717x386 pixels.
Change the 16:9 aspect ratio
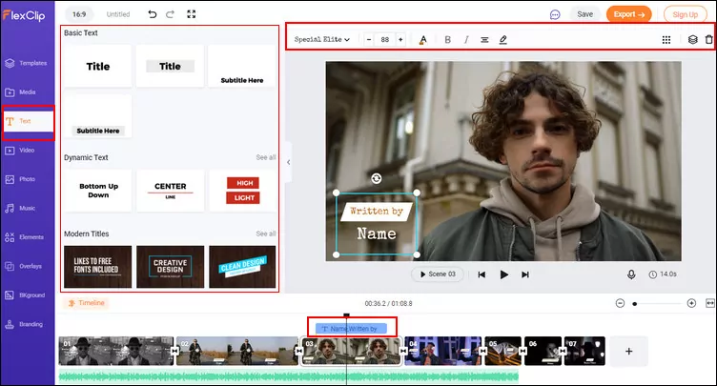click(78, 14)
